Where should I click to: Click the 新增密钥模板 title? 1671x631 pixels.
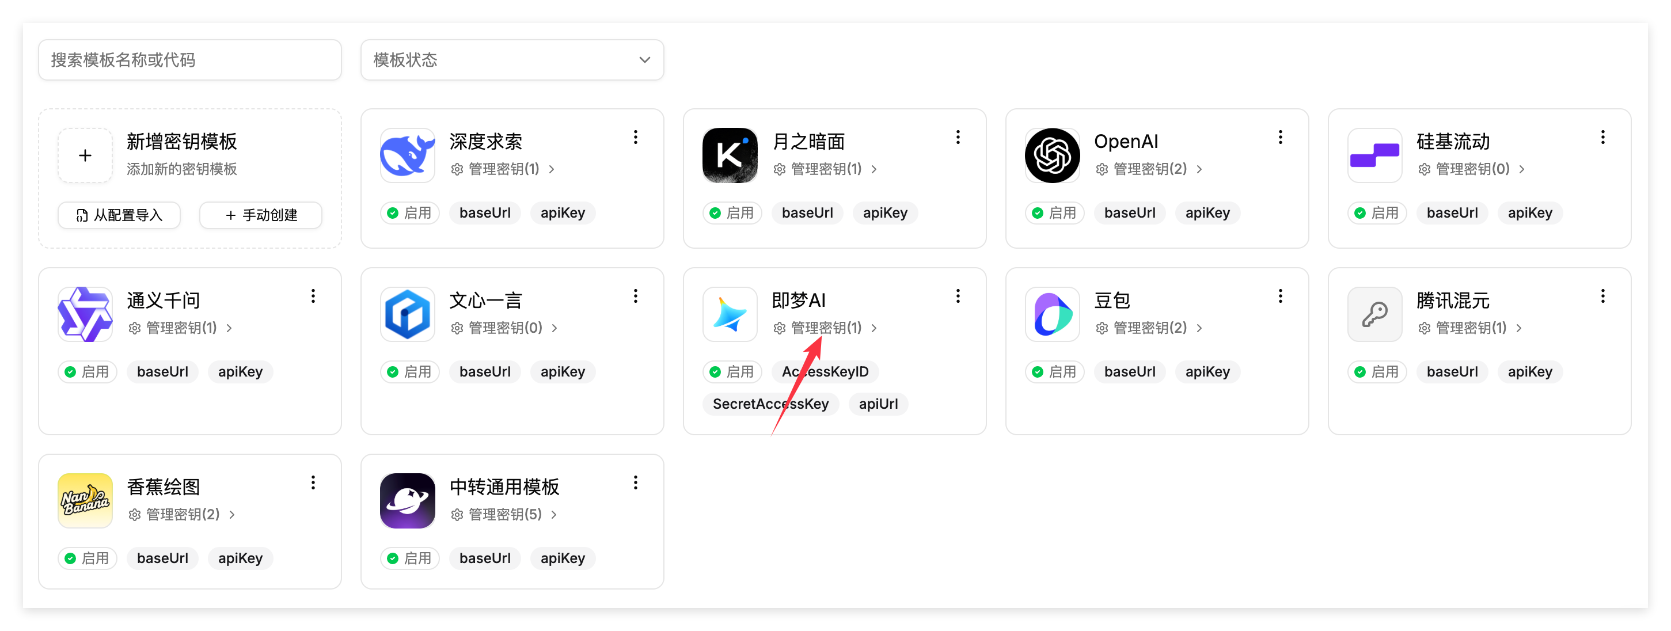point(181,142)
